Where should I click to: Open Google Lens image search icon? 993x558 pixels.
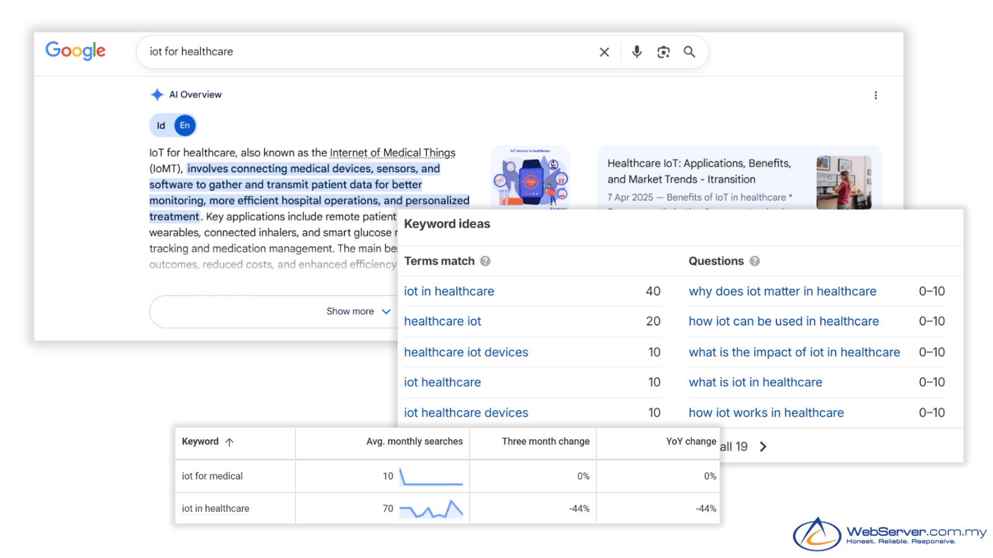click(x=663, y=52)
